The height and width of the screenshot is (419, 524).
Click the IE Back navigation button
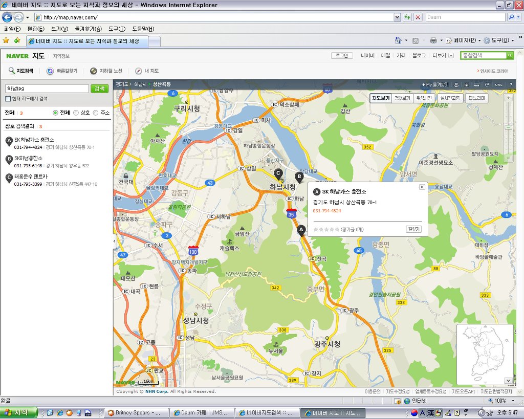point(7,17)
